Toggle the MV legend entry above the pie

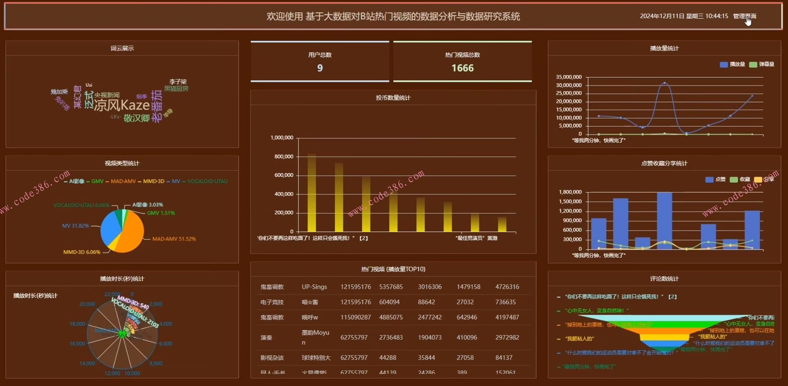click(x=173, y=181)
